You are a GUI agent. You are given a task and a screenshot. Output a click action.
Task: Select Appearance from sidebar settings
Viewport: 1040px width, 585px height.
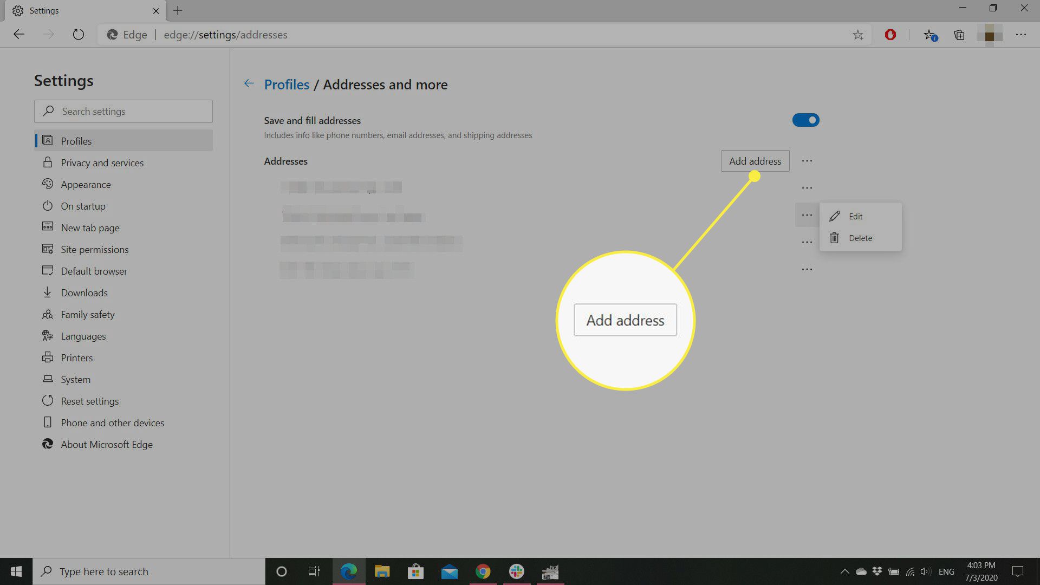[x=85, y=184]
